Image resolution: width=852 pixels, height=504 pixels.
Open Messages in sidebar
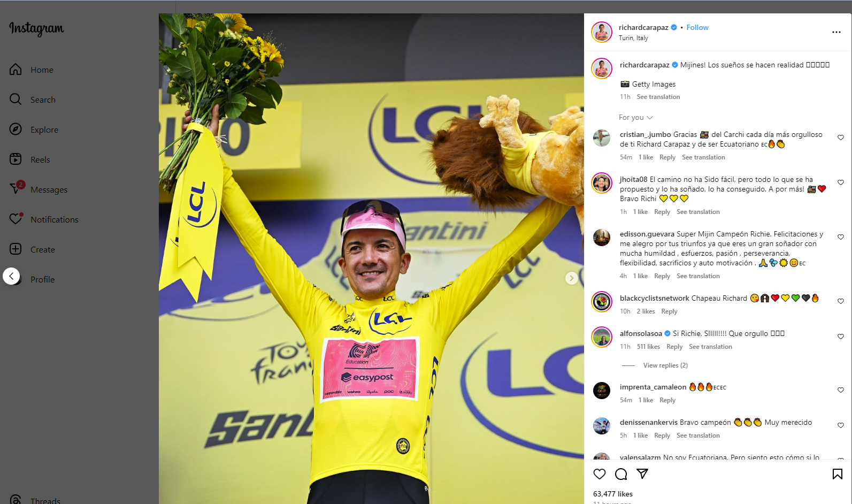pyautogui.click(x=49, y=189)
